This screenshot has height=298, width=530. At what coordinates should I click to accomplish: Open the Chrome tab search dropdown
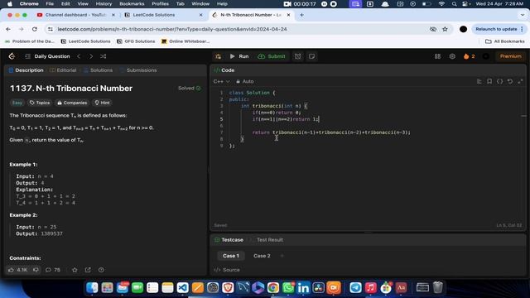523,15
